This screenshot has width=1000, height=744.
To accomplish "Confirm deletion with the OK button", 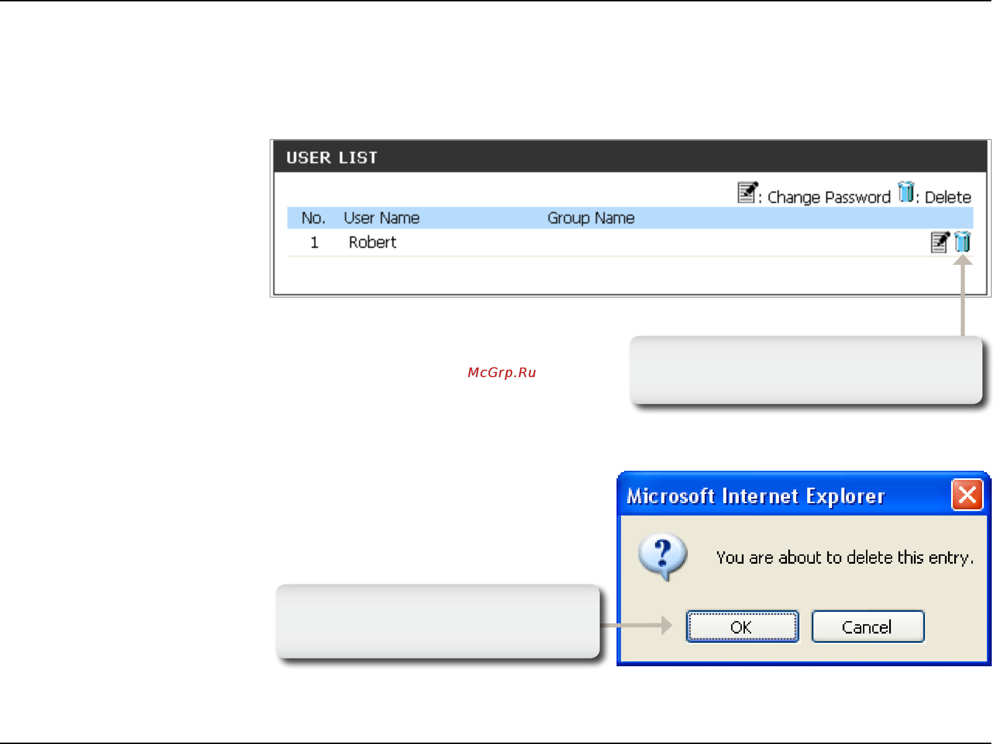I will point(742,626).
